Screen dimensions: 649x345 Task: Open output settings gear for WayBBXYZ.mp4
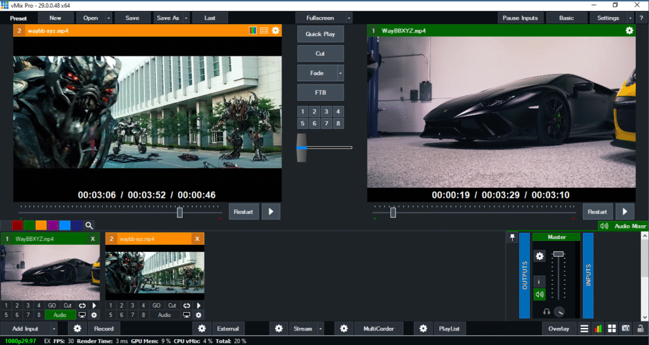click(x=629, y=30)
